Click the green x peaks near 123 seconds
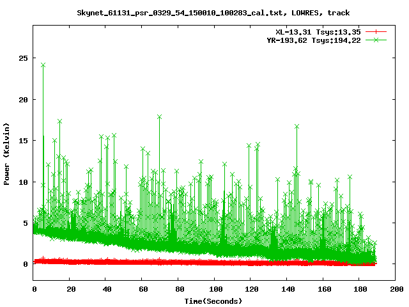The width and height of the screenshot is (409, 307). (x=257, y=145)
